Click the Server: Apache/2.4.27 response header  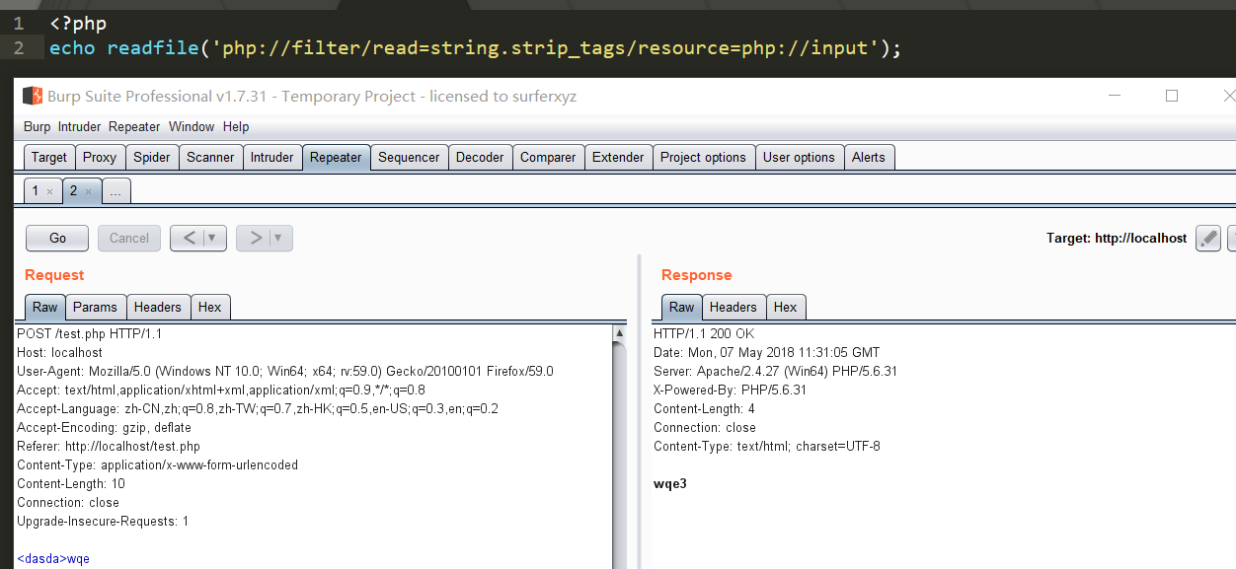coord(775,372)
